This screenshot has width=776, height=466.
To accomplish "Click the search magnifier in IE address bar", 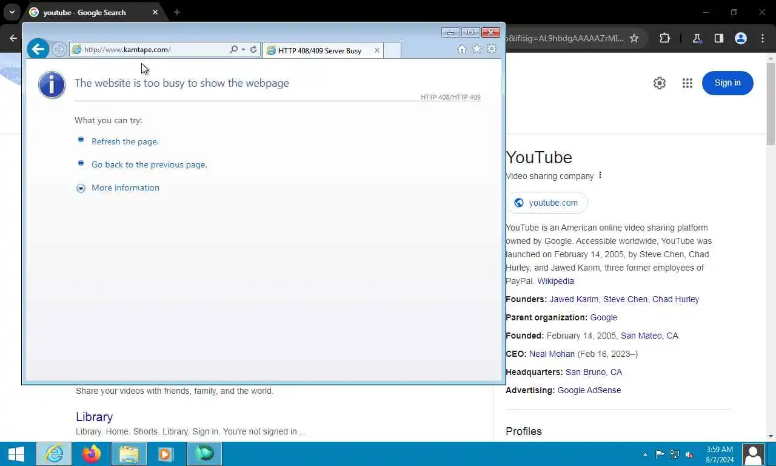I will pyautogui.click(x=233, y=50).
